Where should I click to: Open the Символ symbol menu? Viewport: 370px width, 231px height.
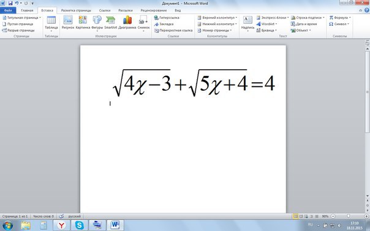[339, 24]
